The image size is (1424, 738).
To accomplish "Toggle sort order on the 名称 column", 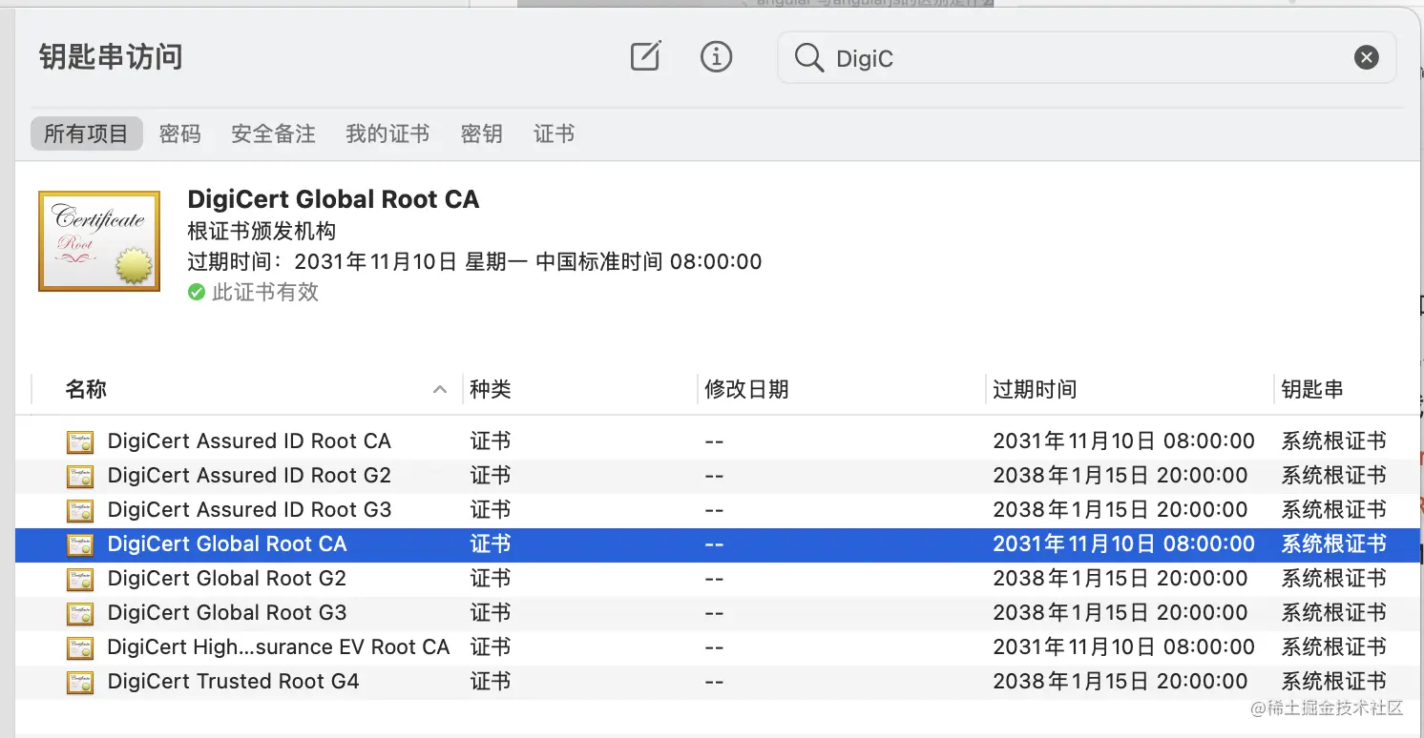I will [x=85, y=389].
